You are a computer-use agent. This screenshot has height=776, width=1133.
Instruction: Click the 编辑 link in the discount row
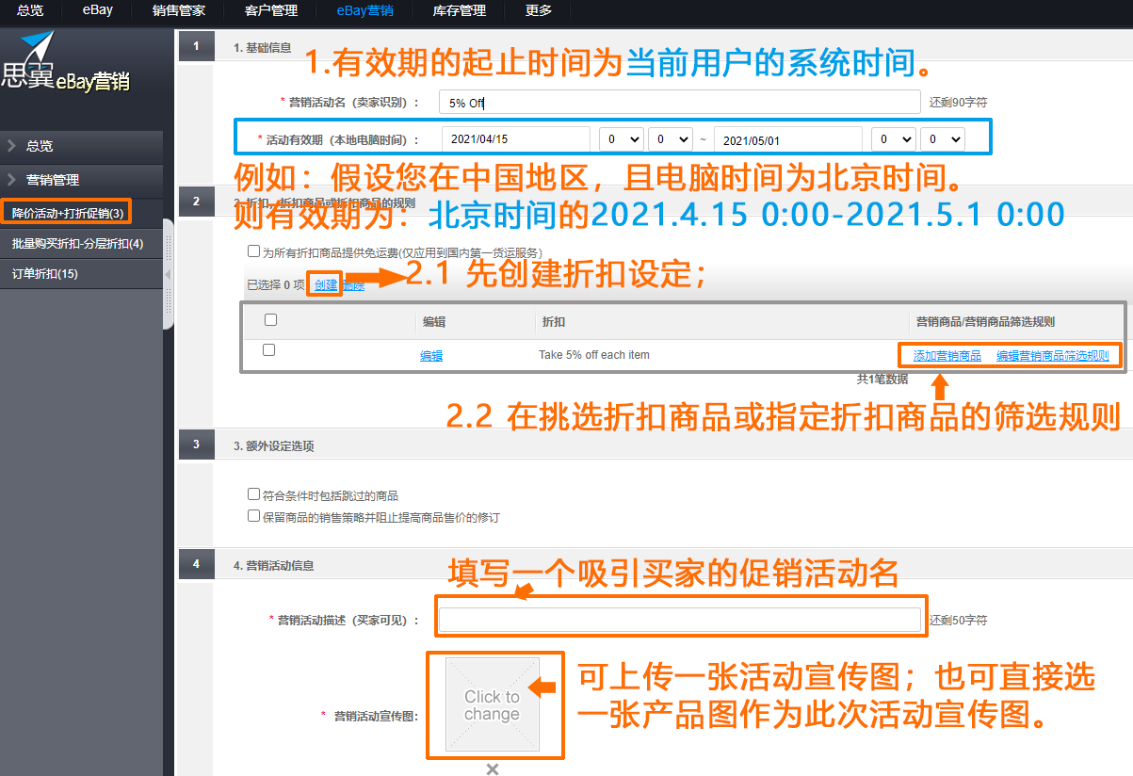coord(431,356)
